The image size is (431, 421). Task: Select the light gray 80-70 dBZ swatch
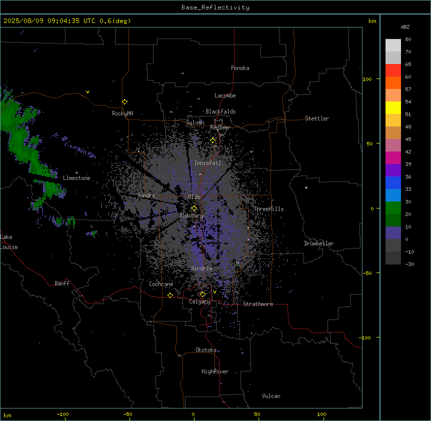(x=393, y=45)
